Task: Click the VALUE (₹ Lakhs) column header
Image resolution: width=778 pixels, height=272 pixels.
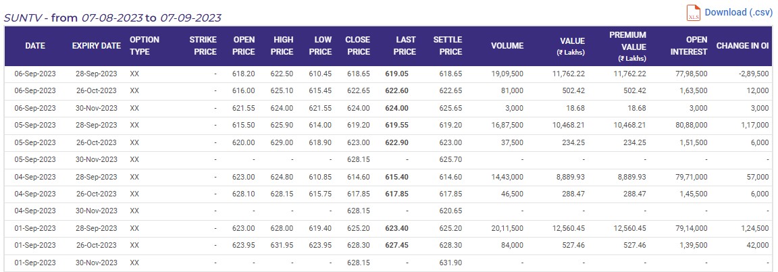Action: click(571, 46)
